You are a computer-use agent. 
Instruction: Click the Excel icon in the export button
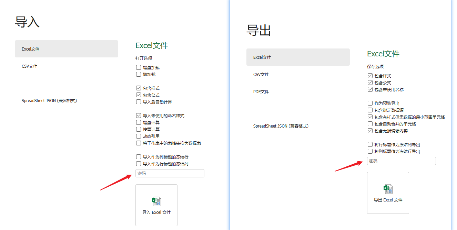pos(388,189)
